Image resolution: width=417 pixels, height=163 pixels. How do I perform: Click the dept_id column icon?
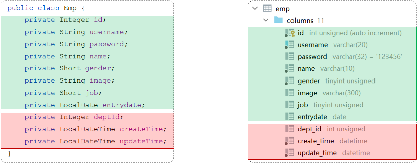coord(290,129)
